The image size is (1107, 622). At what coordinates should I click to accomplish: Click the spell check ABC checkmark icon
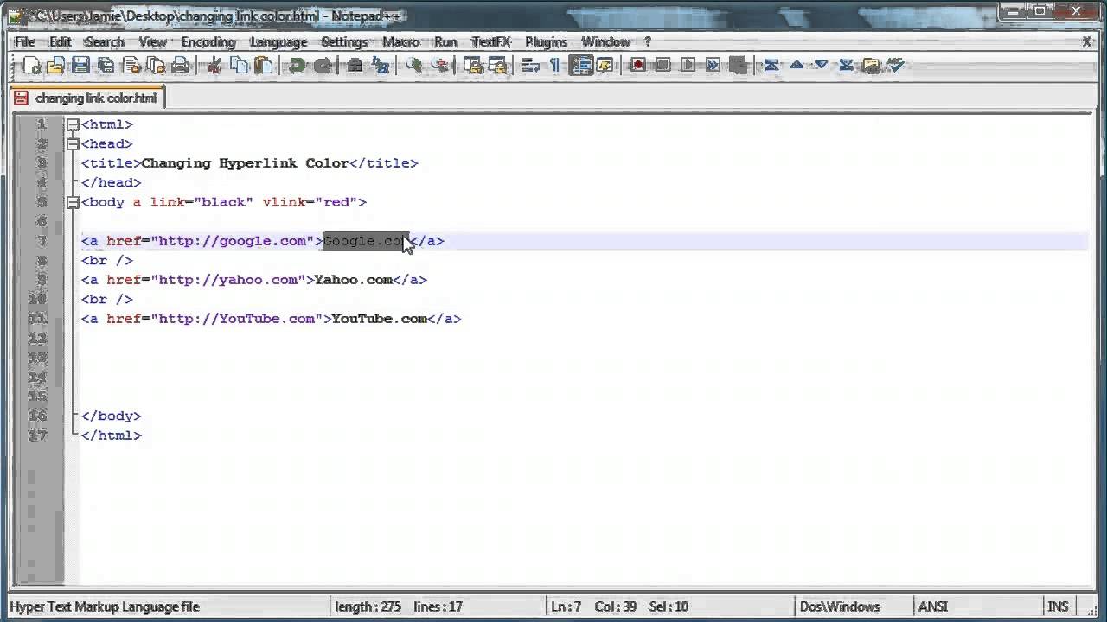pyautogui.click(x=896, y=66)
